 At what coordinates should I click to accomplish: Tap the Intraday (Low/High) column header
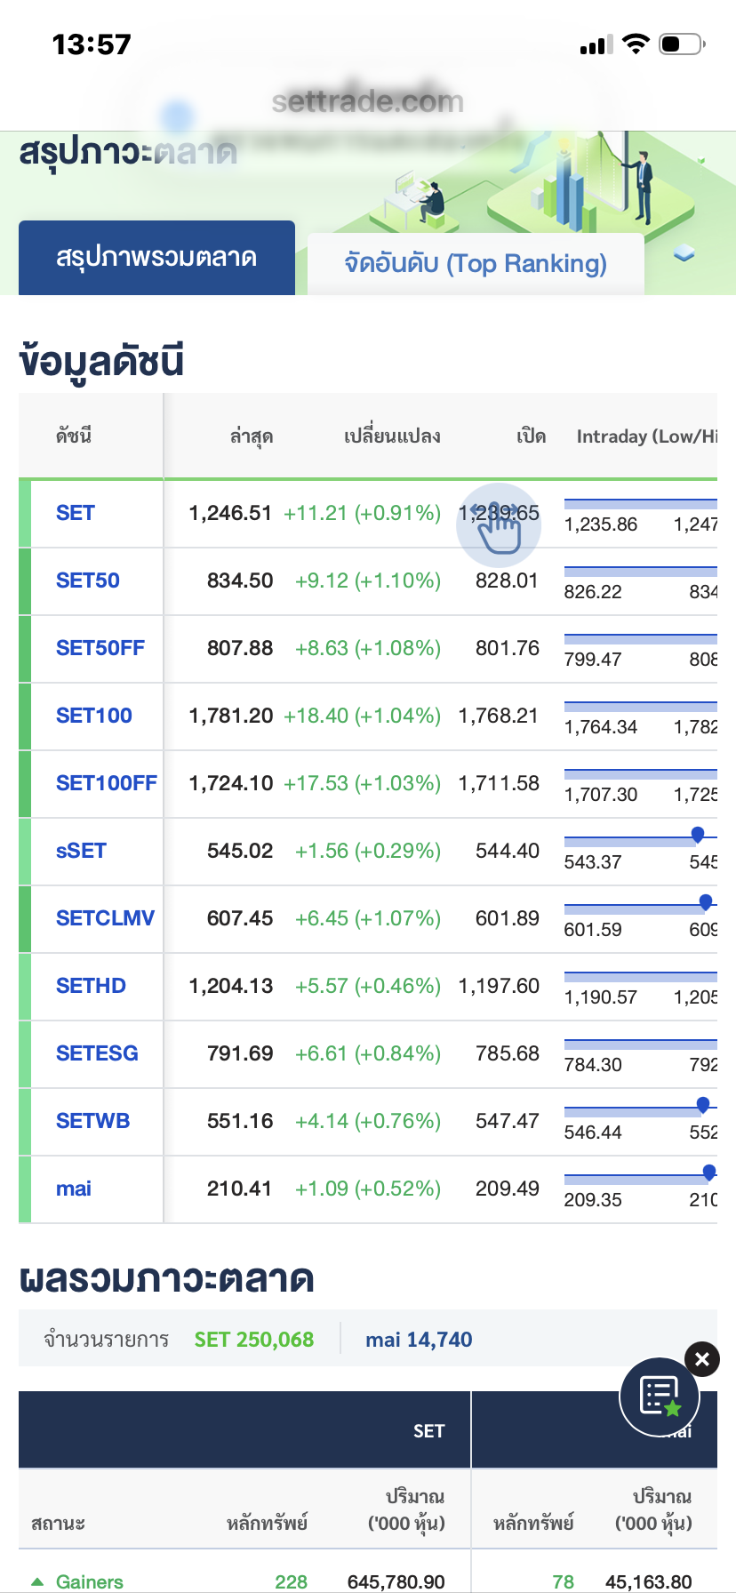click(x=645, y=436)
